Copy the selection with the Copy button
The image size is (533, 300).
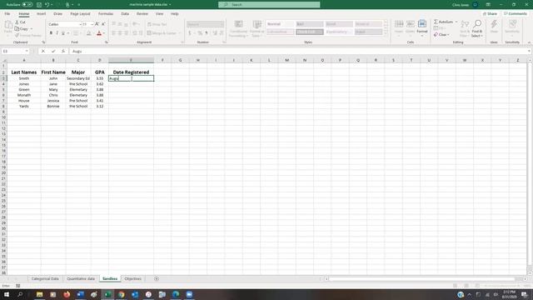point(22,29)
